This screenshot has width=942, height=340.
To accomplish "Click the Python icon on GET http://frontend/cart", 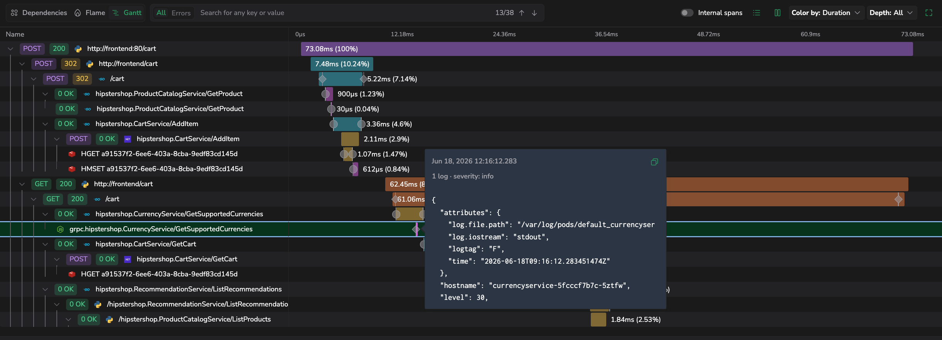I will click(x=85, y=184).
